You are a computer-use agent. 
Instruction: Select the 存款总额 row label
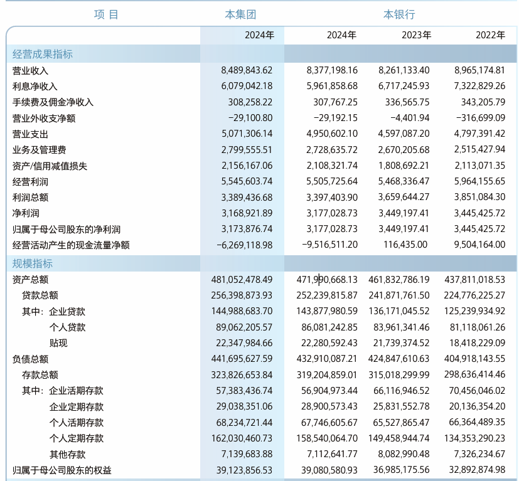point(40,375)
